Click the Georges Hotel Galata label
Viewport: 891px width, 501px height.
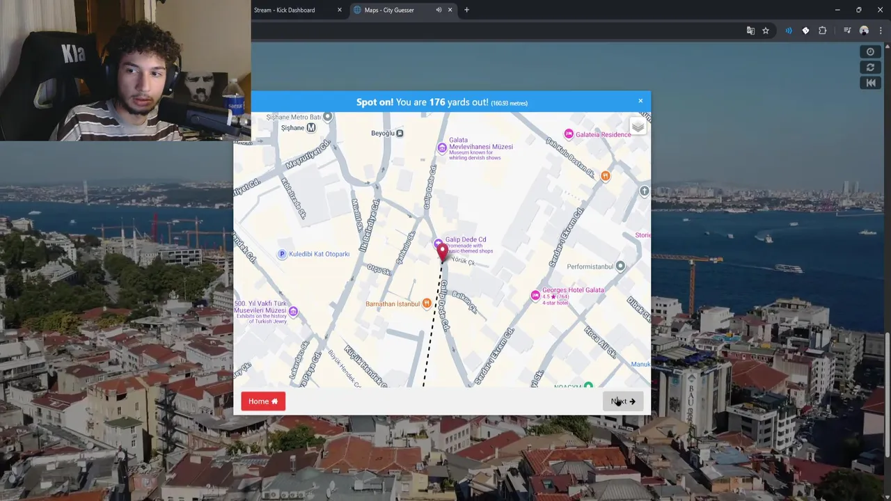574,290
